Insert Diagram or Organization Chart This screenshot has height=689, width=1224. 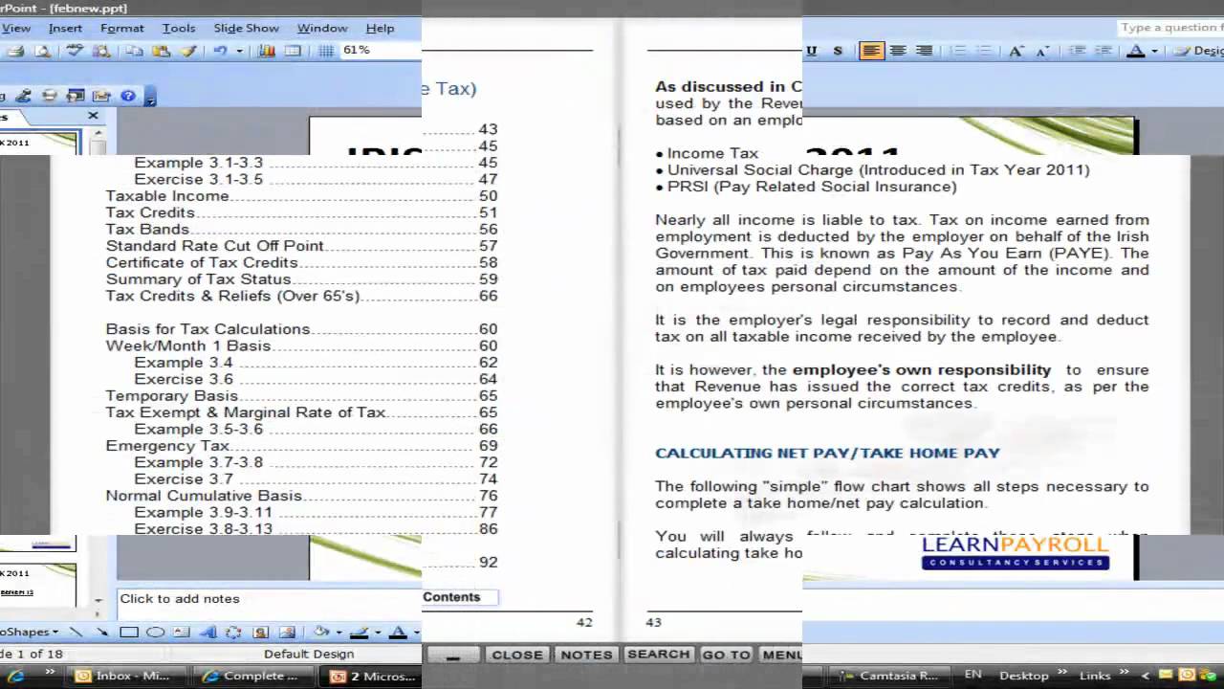click(233, 632)
